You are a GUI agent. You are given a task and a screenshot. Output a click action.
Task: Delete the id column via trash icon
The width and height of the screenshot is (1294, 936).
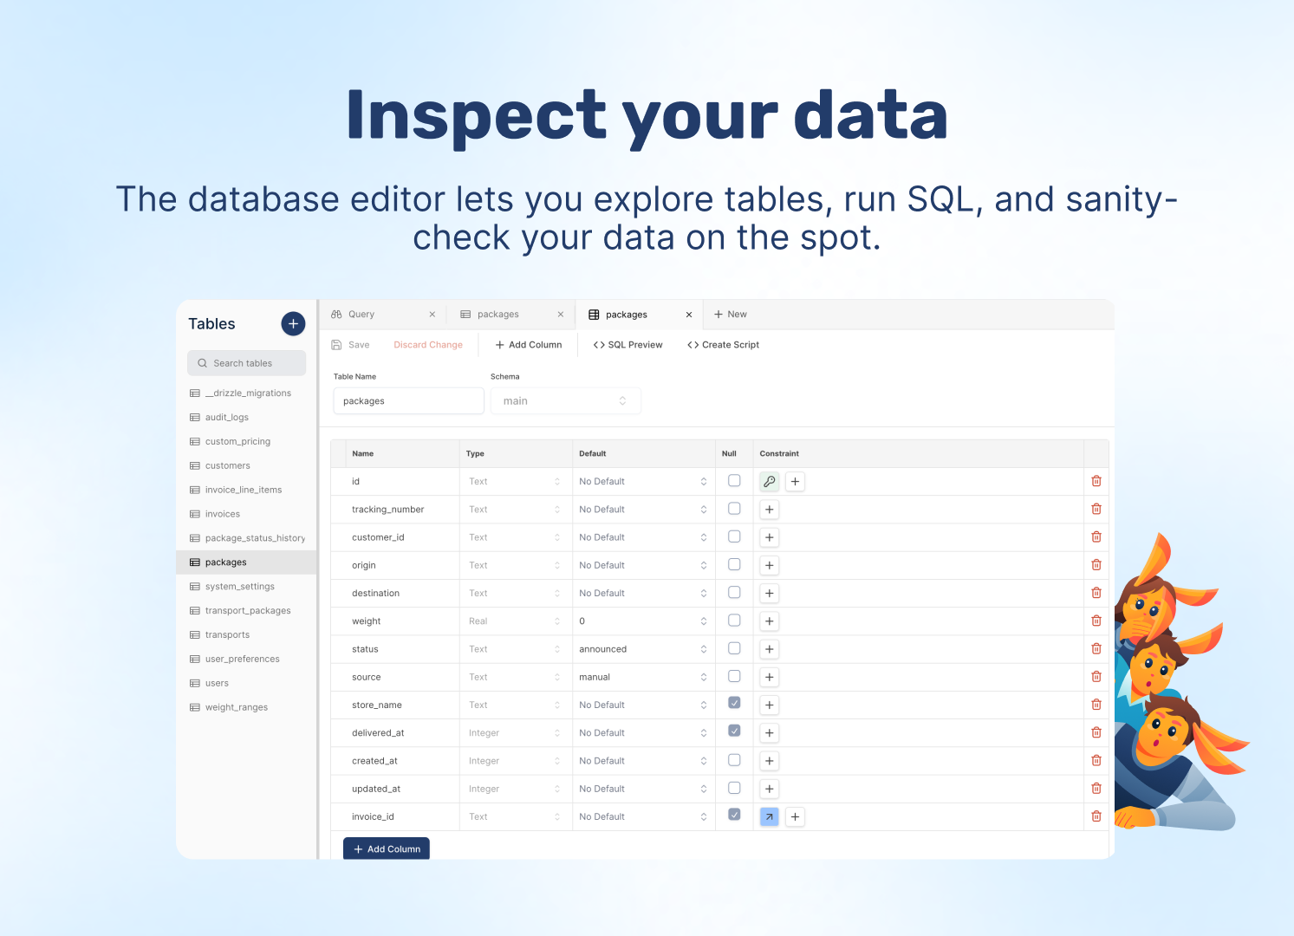[1096, 481]
